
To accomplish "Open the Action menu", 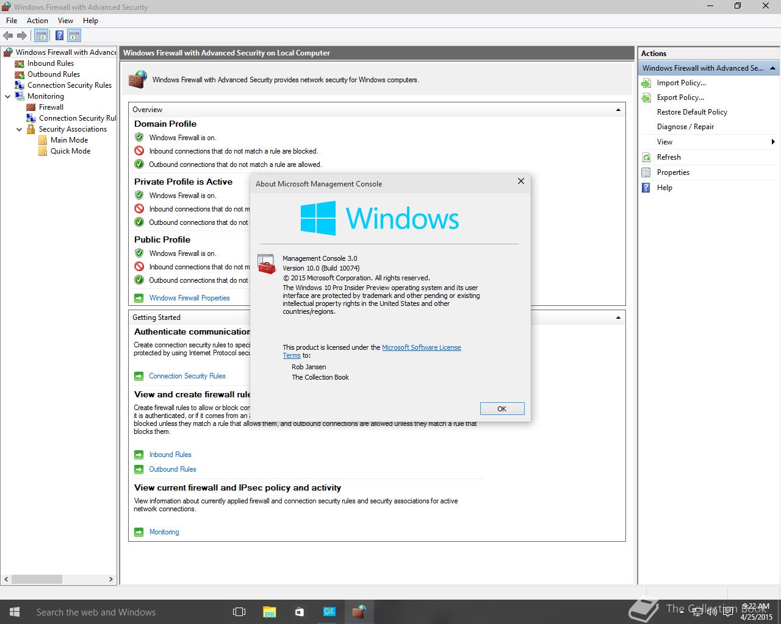I will click(x=37, y=21).
